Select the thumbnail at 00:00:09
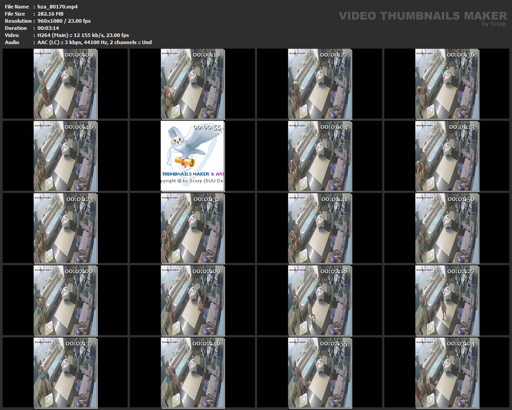 (66, 84)
